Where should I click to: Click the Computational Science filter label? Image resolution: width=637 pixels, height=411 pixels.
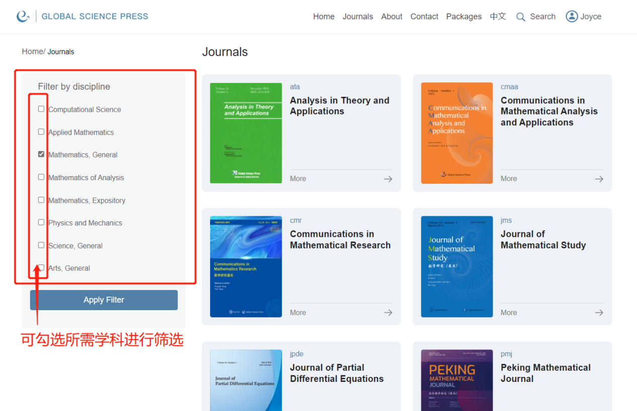84,109
